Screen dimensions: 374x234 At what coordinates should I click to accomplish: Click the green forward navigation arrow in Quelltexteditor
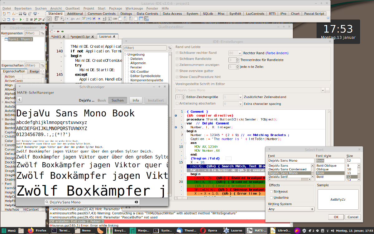point(63,32)
